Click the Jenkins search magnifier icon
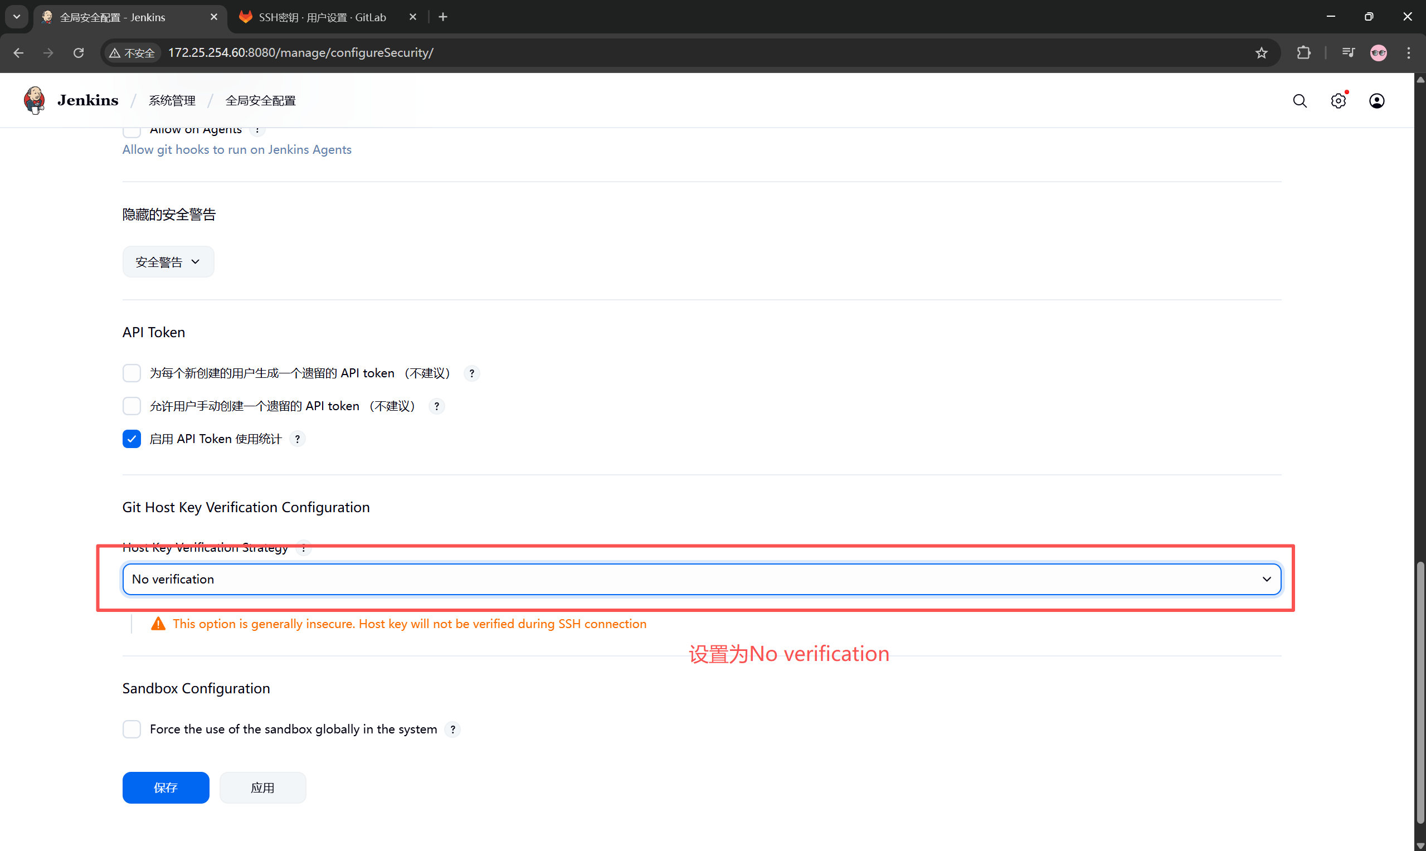The image size is (1426, 851). point(1300,101)
